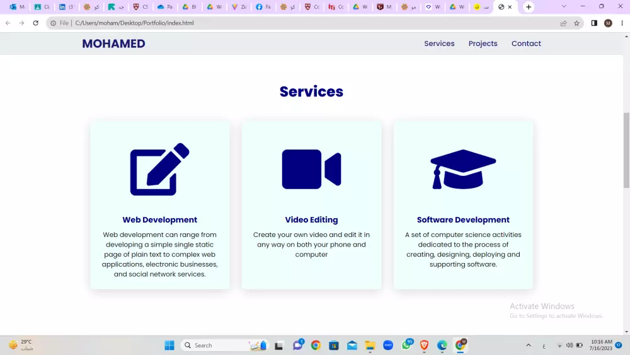Click the address bar URL
Image resolution: width=630 pixels, height=355 pixels.
pyautogui.click(x=135, y=23)
